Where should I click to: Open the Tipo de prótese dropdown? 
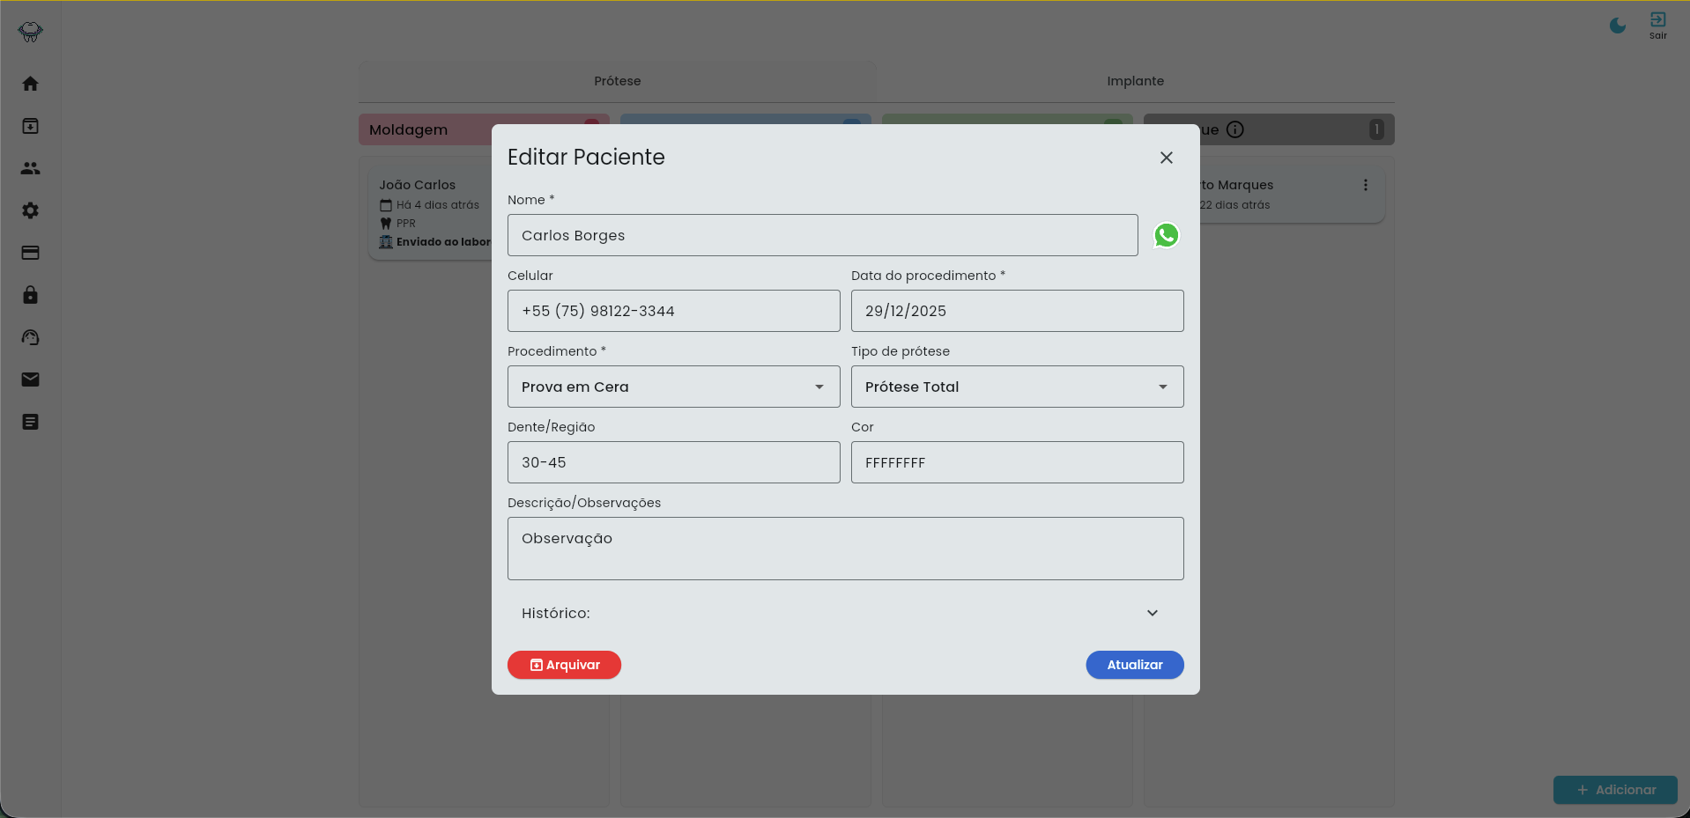click(x=1018, y=387)
